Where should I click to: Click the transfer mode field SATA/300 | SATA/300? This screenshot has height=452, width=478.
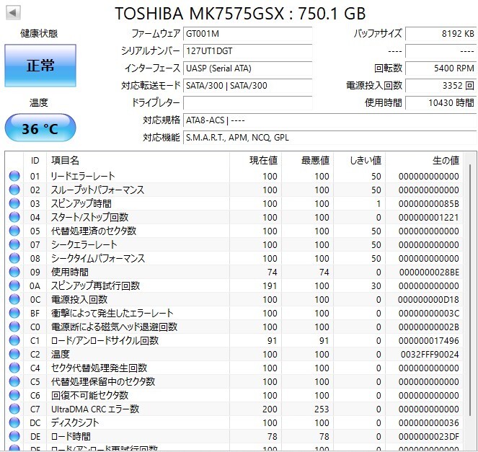[247, 86]
